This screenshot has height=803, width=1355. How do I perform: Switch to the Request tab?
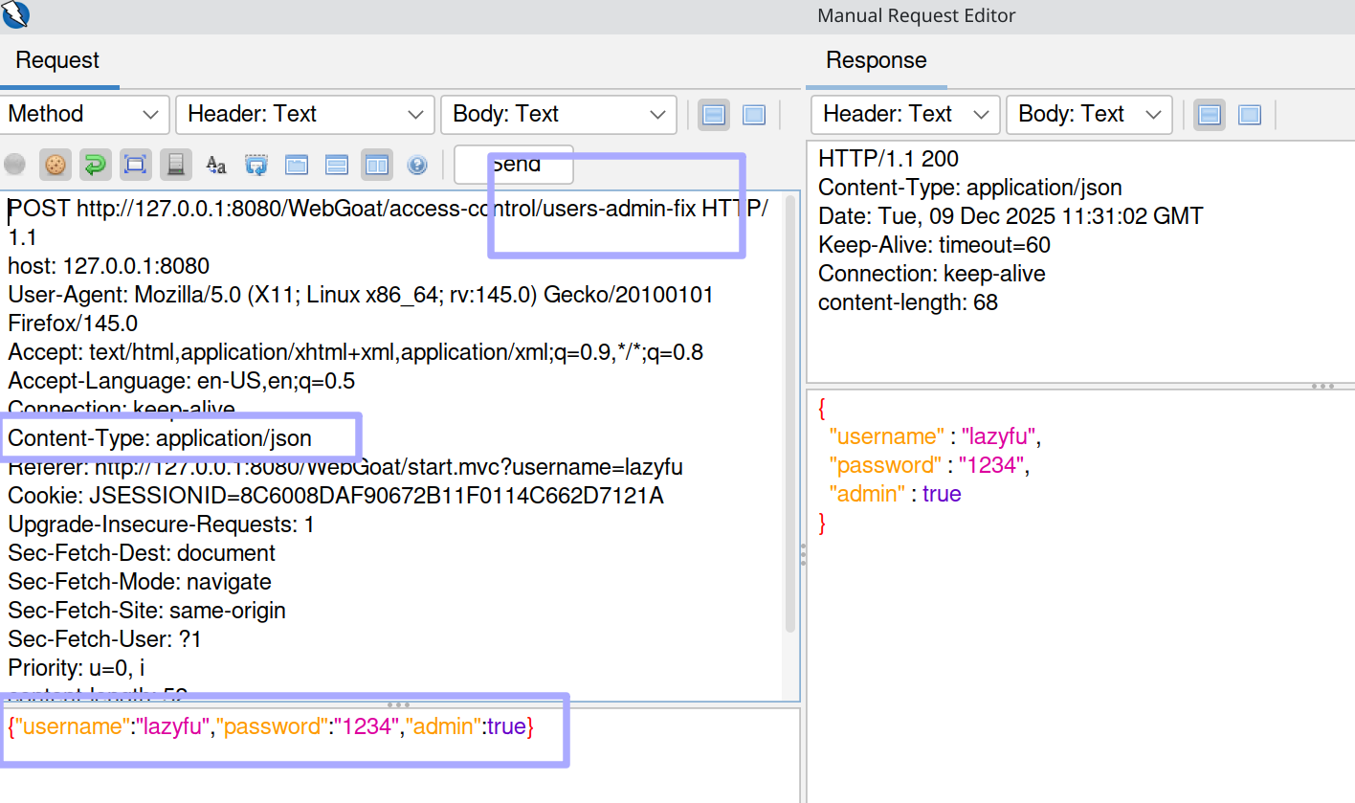[x=58, y=61]
